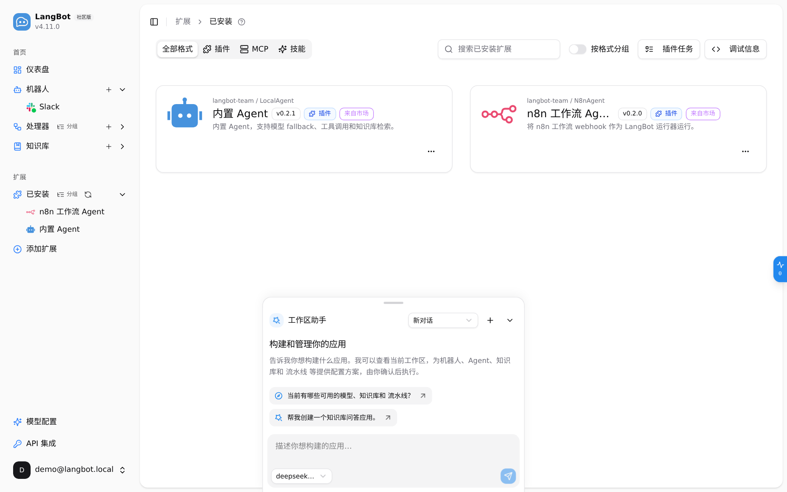Click the 搜索已安装扩展 search field
The width and height of the screenshot is (787, 492).
[499, 49]
